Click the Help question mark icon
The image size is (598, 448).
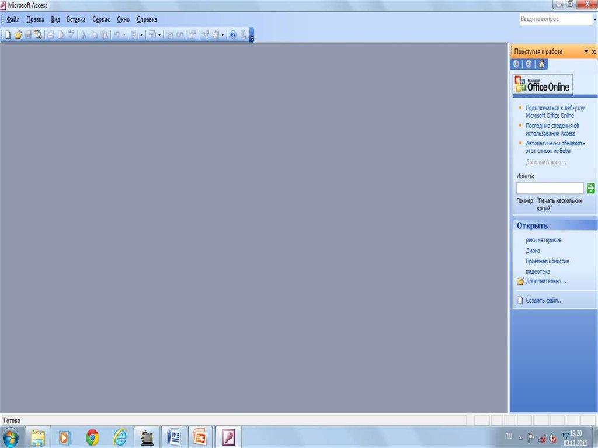click(232, 35)
